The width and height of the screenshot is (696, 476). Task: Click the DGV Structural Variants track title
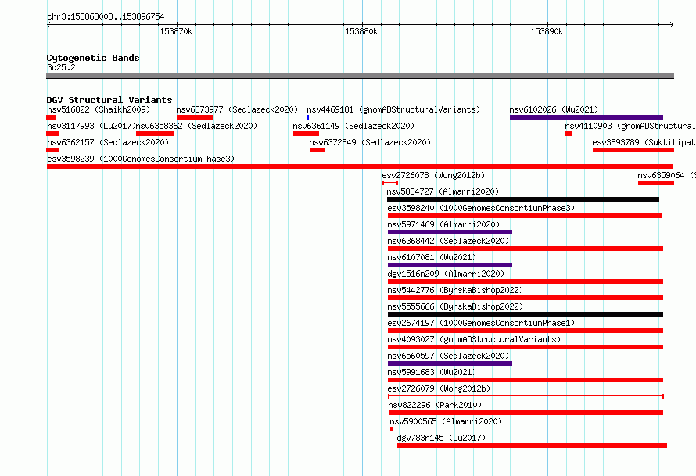coord(109,100)
